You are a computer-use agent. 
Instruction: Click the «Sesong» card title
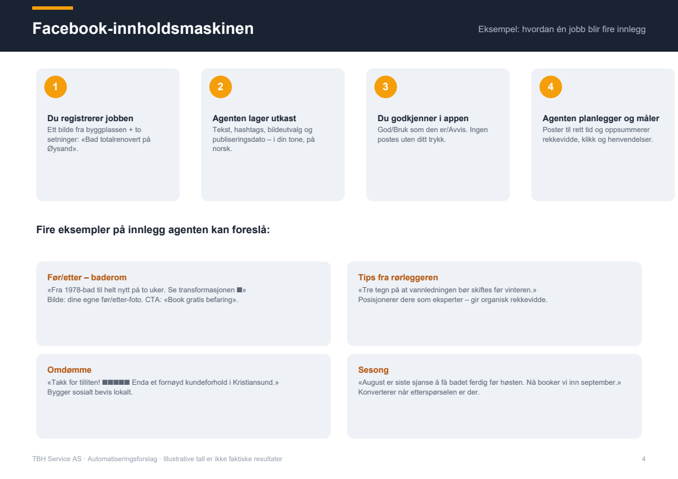pos(374,370)
